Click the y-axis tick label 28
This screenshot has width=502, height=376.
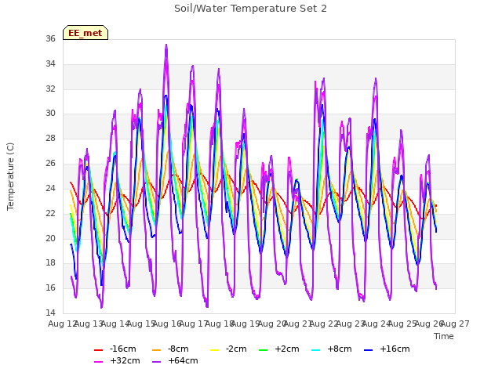click(x=50, y=138)
